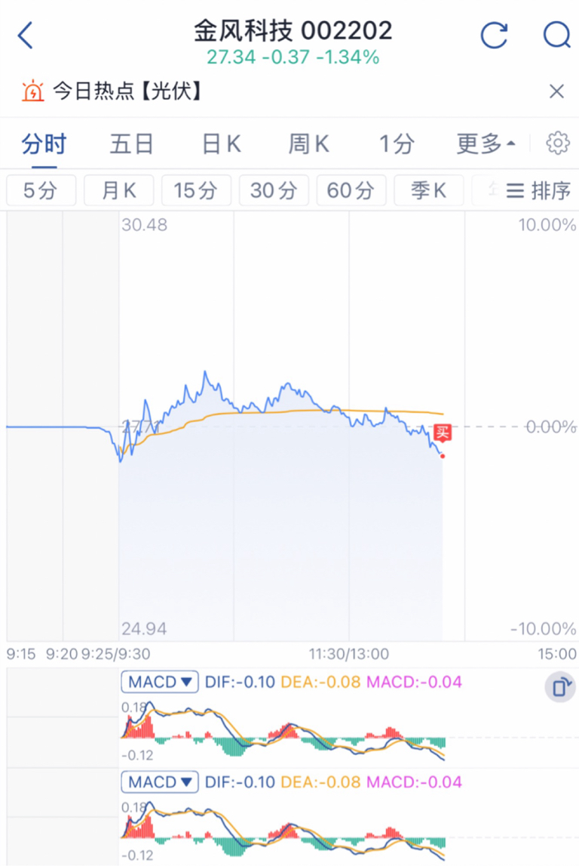Tap the hot topic alarm icon

(33, 92)
